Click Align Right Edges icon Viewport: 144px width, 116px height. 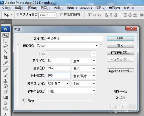click(x=116, y=15)
